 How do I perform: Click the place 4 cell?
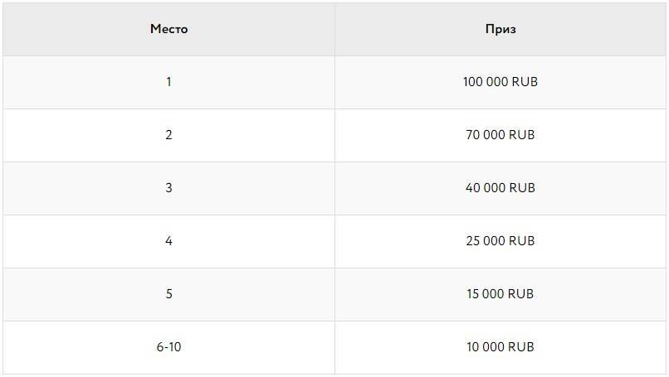(x=168, y=241)
